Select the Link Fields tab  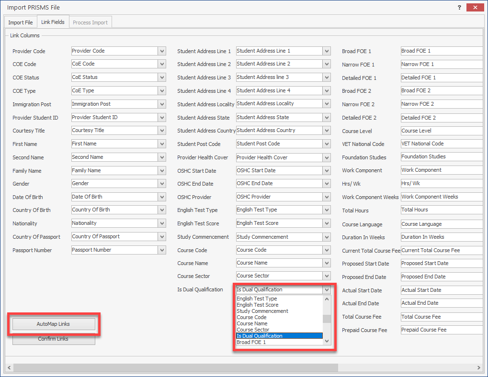[x=53, y=22]
